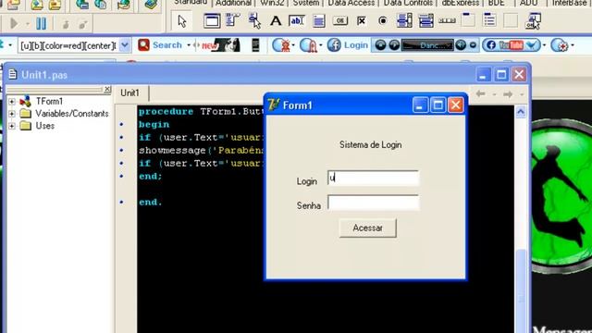Open dropdown arrow at far right of toolbar

pos(573,45)
